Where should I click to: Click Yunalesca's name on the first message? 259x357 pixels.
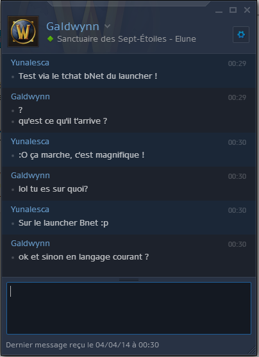[30, 63]
